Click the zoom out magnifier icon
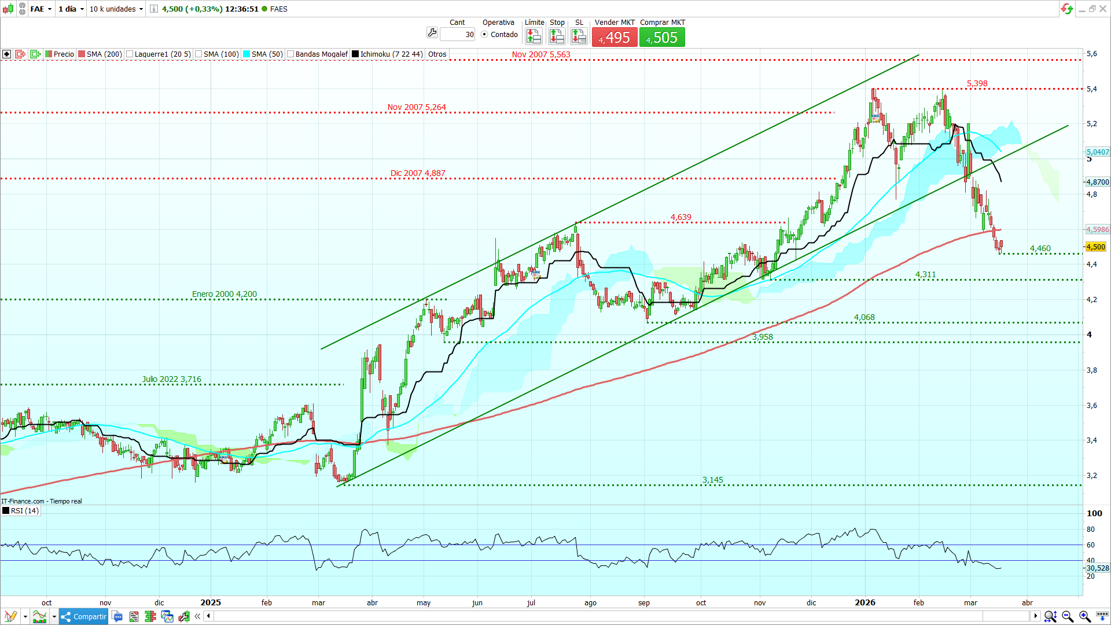This screenshot has width=1111, height=625. (1068, 616)
